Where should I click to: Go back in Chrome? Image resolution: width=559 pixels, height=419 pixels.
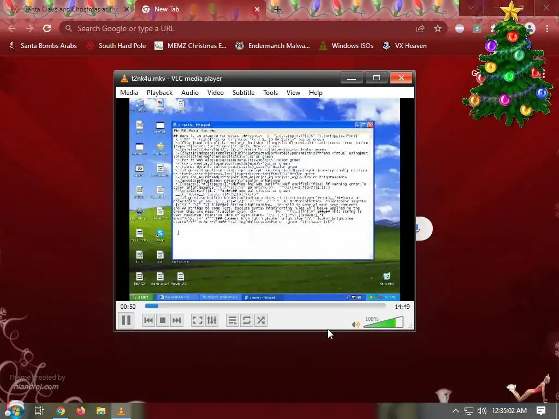tap(12, 28)
